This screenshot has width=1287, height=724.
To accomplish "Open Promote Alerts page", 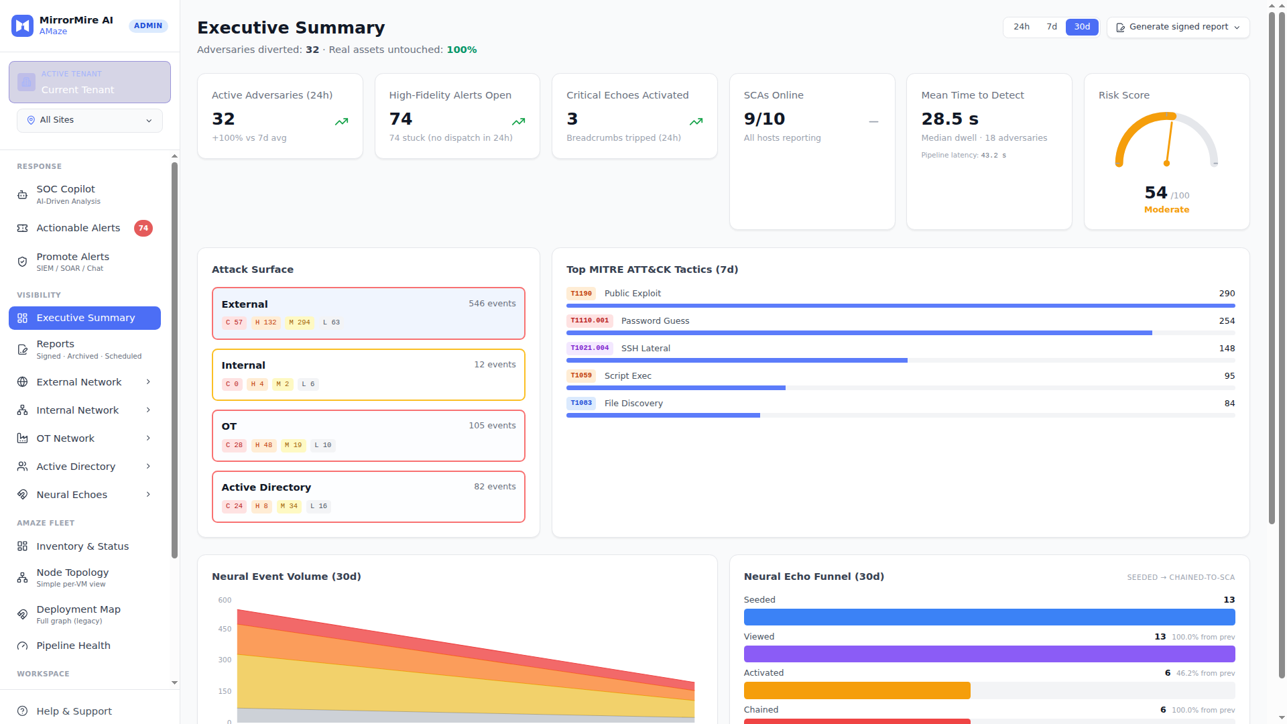I will (x=85, y=261).
